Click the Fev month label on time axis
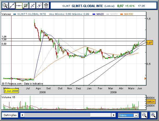 click(100, 88)
